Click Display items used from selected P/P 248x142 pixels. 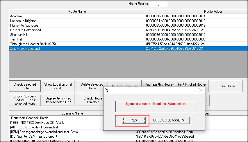pos(58,100)
